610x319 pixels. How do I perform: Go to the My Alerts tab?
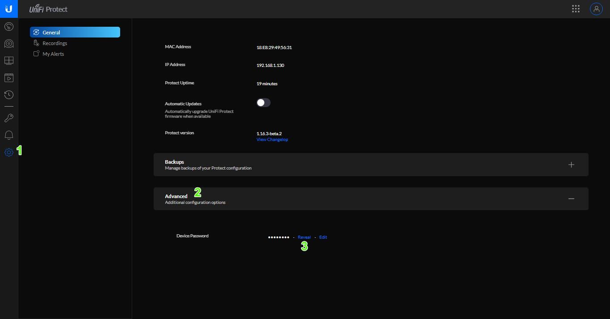pos(53,54)
